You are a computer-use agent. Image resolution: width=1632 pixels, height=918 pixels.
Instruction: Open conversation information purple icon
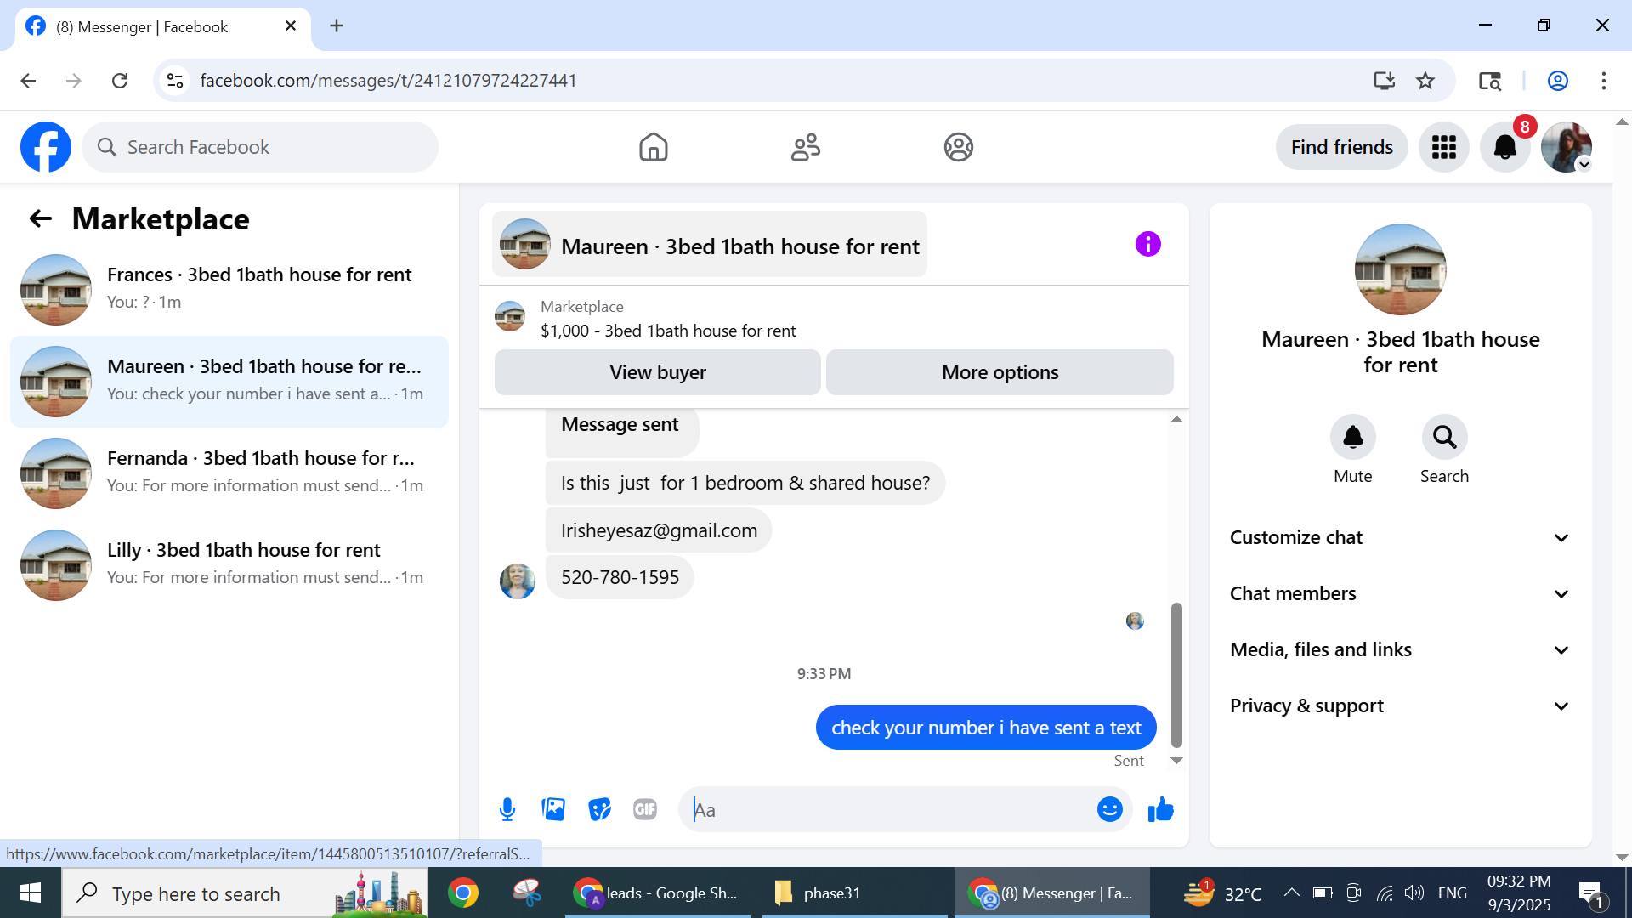[x=1147, y=245]
